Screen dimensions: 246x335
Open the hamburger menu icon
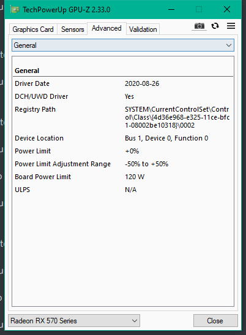click(x=231, y=26)
